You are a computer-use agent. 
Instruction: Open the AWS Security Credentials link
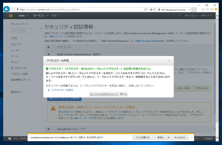(x=150, y=41)
